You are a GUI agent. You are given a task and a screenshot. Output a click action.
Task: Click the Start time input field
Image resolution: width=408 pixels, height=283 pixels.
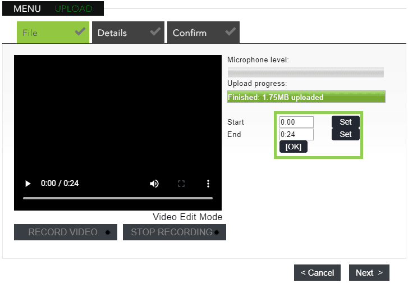296,122
